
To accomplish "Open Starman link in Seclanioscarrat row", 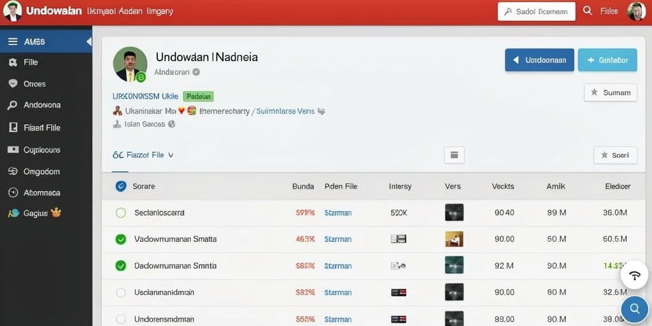I will [337, 213].
